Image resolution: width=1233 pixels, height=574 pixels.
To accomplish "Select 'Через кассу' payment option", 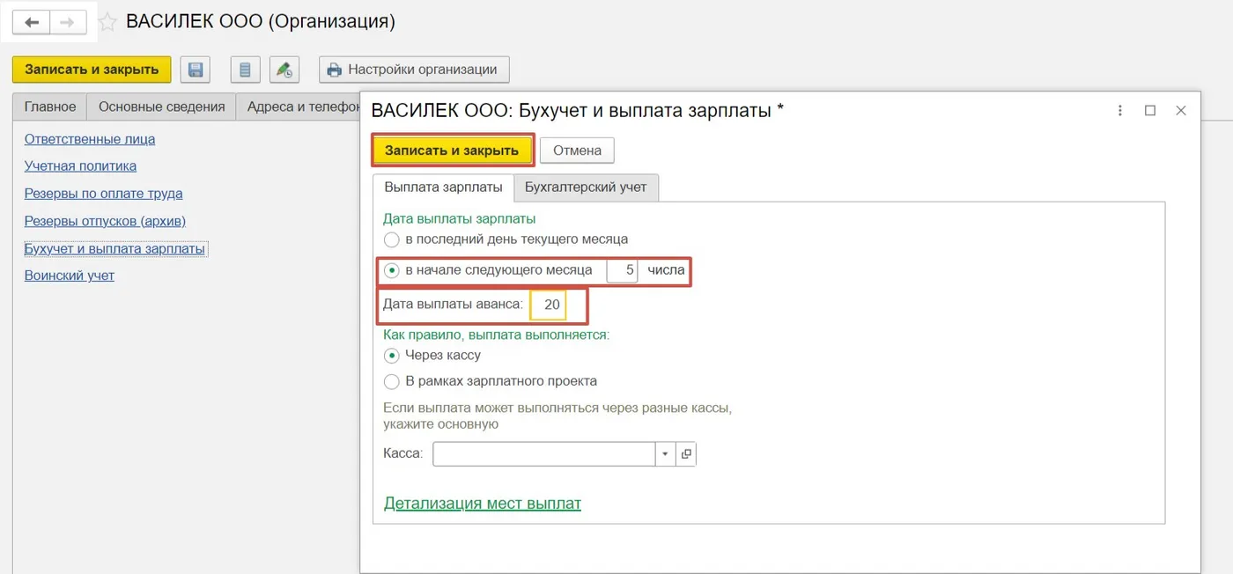I will point(392,356).
